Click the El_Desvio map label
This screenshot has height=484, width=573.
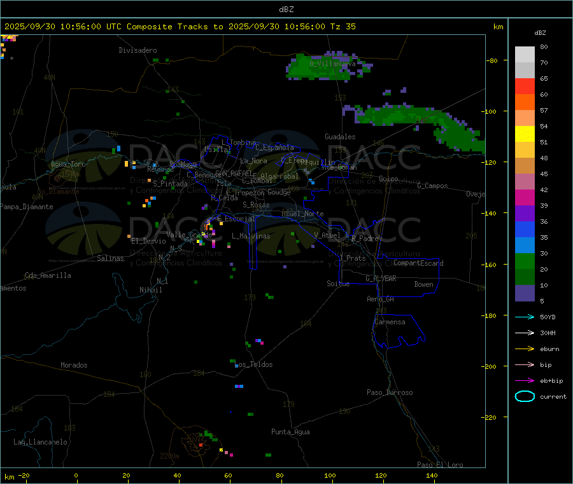click(x=148, y=241)
